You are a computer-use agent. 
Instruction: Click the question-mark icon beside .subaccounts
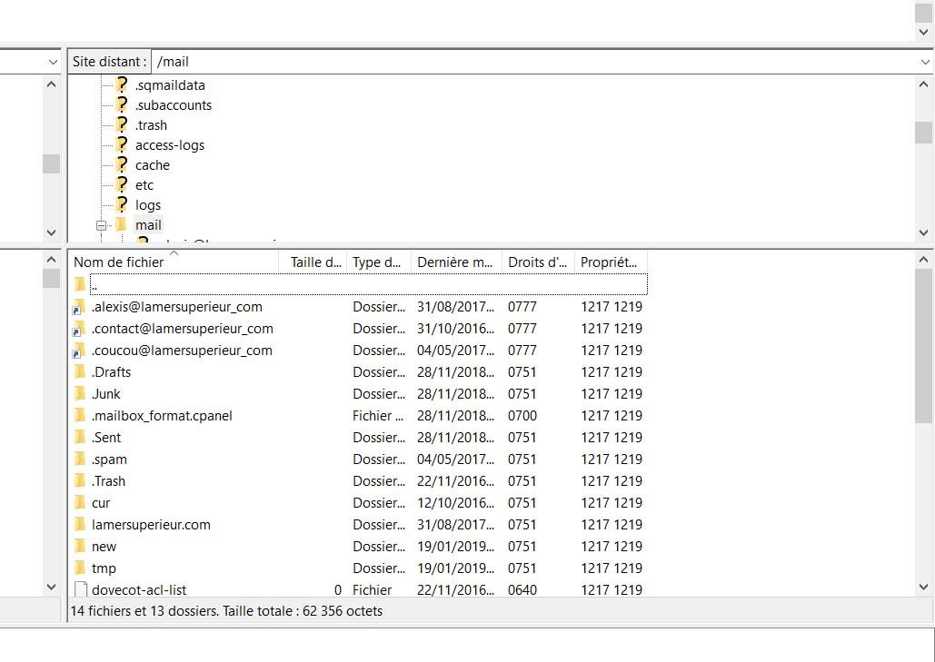[122, 104]
